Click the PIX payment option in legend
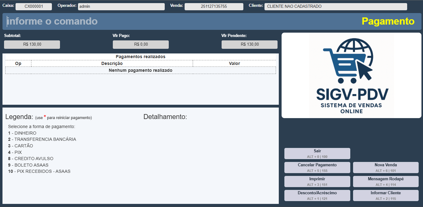Screen dimensions: 423x207 pos(18,152)
